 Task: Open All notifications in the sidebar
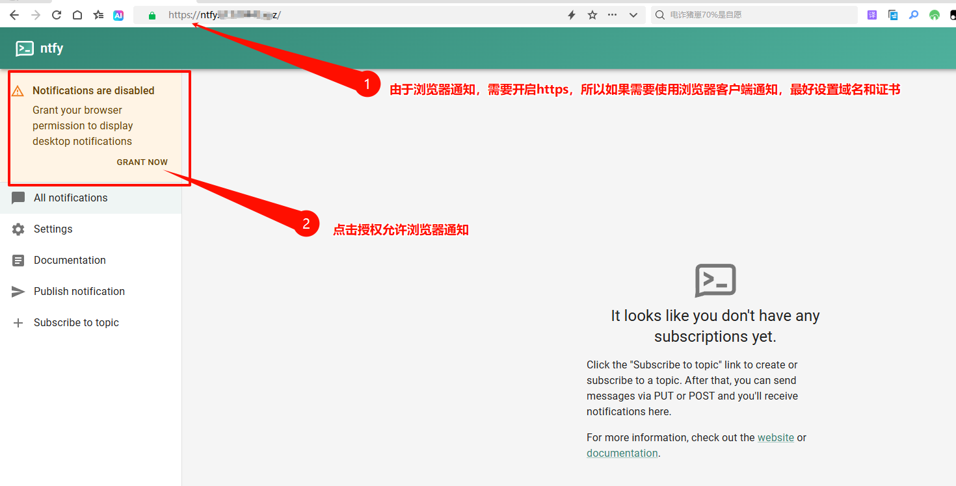click(x=91, y=198)
